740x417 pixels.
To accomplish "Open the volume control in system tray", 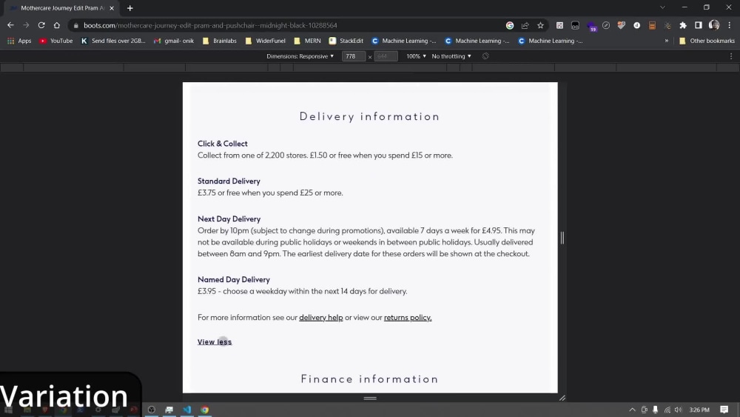I will pos(678,410).
